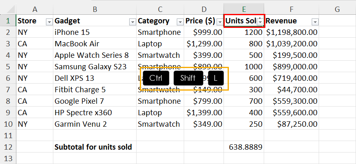
Task: Select row 5 header
Action: click(x=8, y=67)
